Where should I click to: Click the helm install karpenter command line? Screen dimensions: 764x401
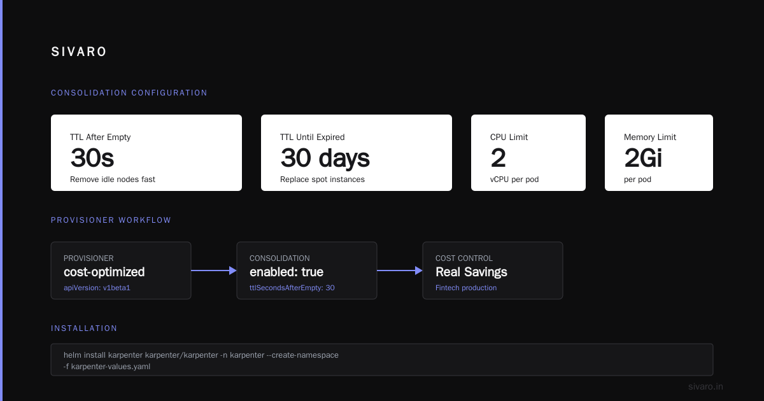click(201, 355)
